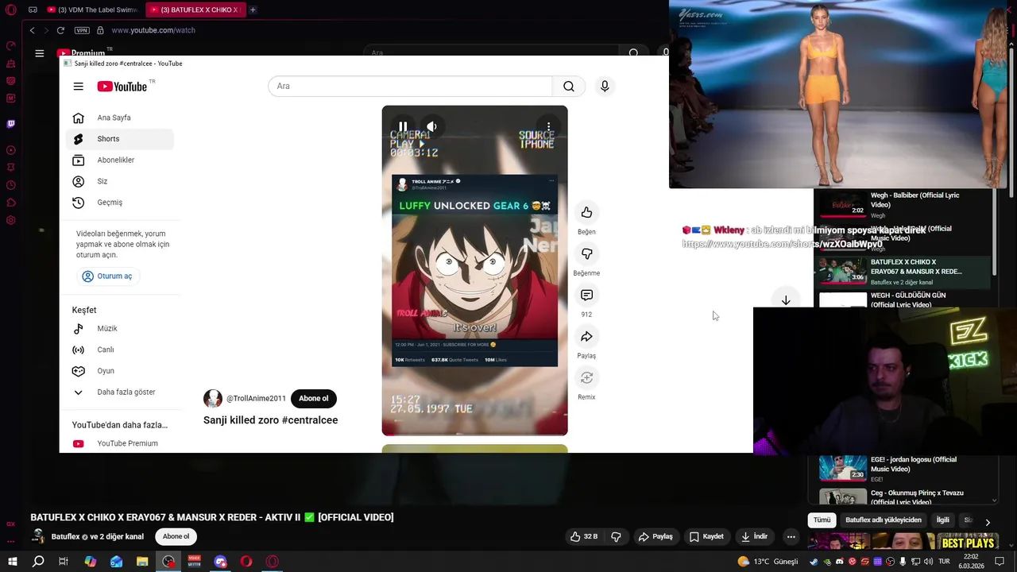Open the Opera sidebar history clock
This screenshot has width=1017, height=572.
tap(11, 185)
